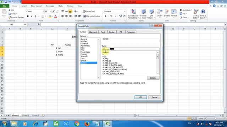Click the Font Color icon
The height and width of the screenshot is (127, 227).
point(55,16)
